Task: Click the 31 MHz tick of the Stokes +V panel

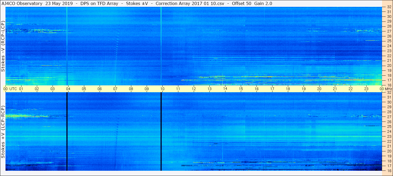Action: [389, 97]
